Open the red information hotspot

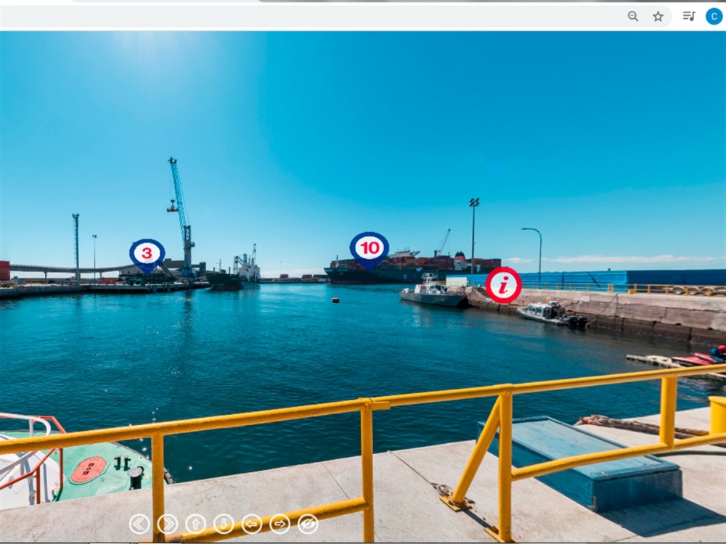(x=503, y=285)
